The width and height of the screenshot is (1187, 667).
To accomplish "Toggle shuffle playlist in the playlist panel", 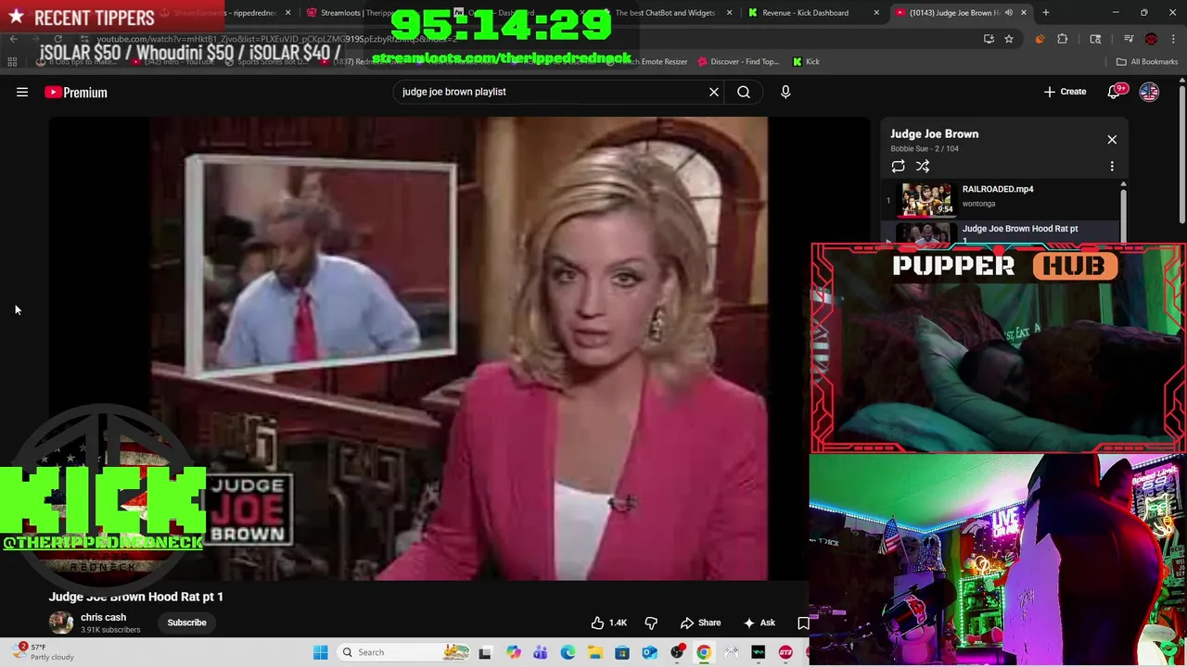I will tap(923, 166).
